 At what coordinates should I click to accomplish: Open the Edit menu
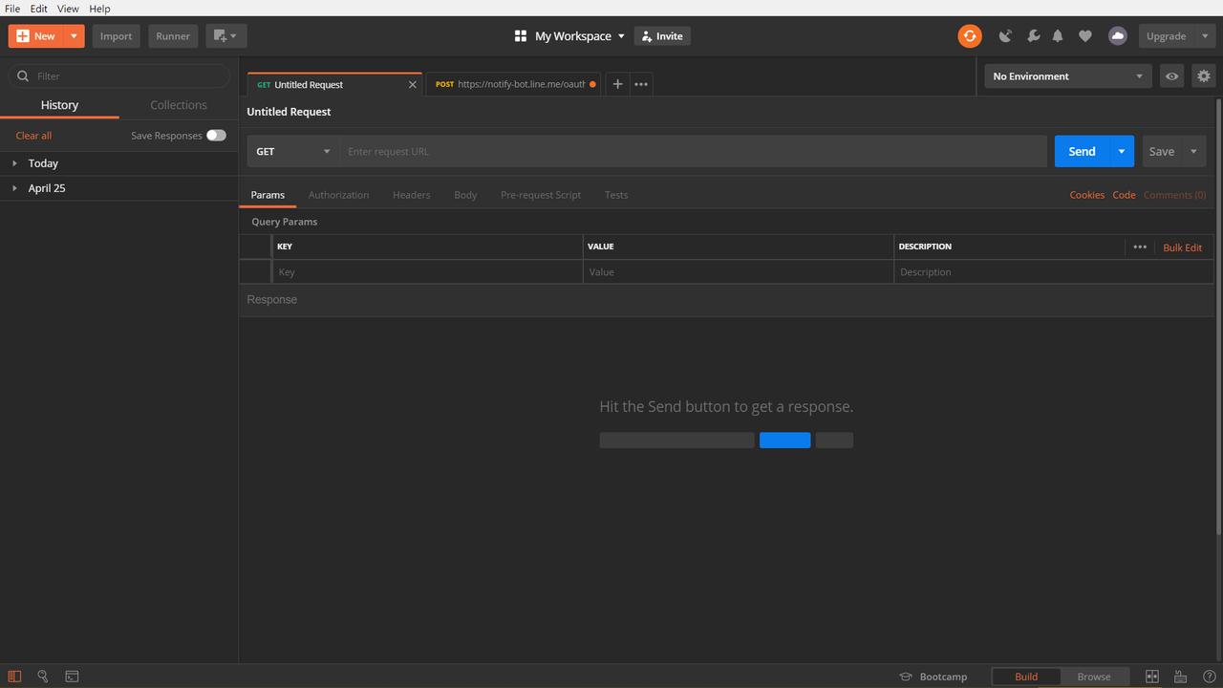point(39,9)
